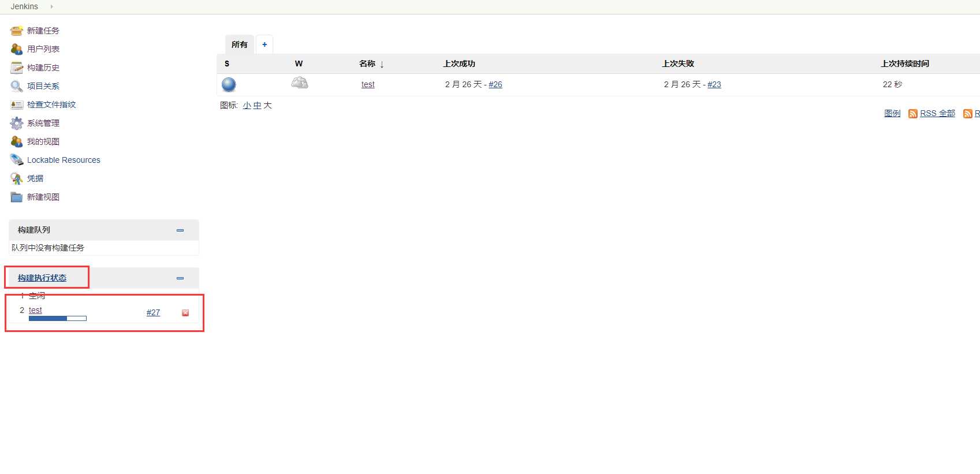
Task: Open 我的视图 link in sidebar
Action: click(43, 141)
